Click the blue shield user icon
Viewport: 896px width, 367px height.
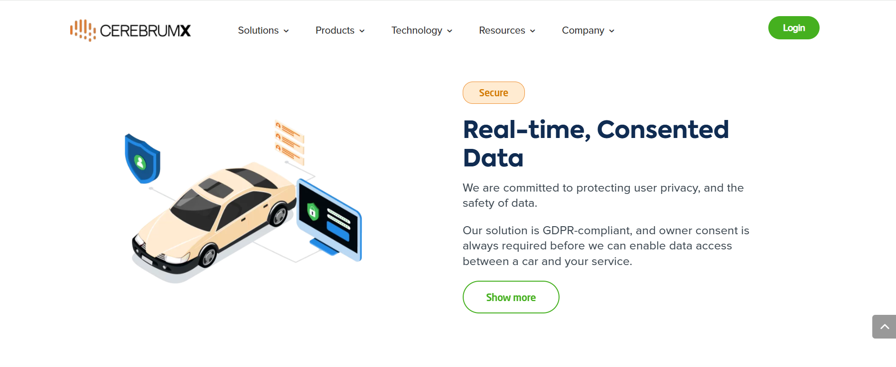point(142,159)
